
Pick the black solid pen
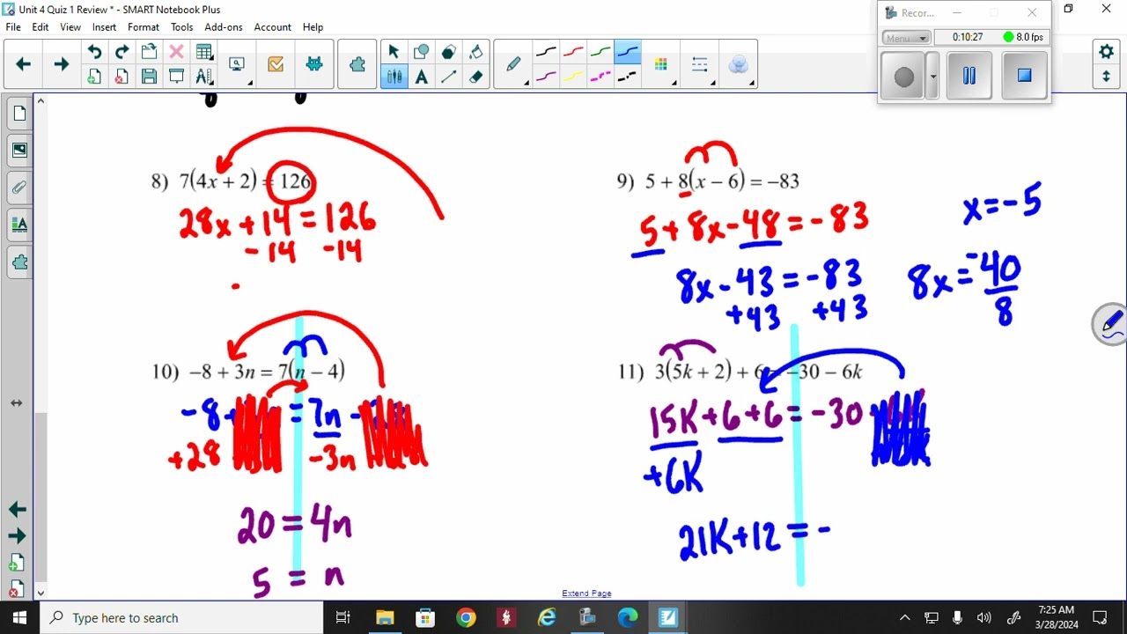click(546, 52)
